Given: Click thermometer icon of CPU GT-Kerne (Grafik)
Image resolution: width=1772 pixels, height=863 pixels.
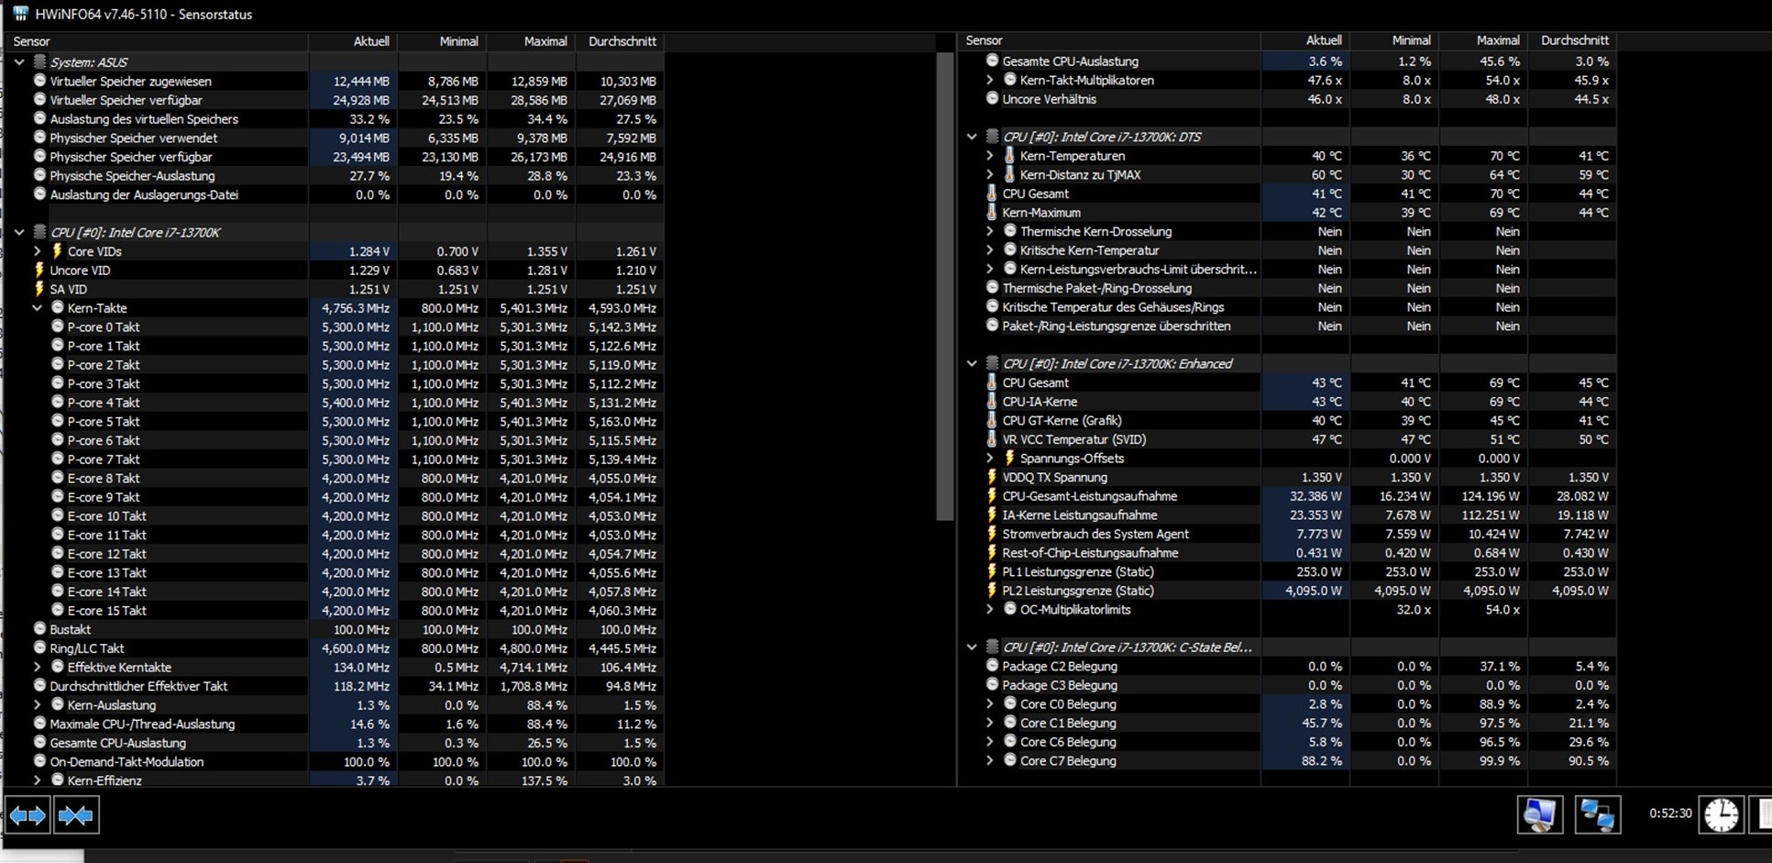Looking at the screenshot, I should [x=992, y=420].
